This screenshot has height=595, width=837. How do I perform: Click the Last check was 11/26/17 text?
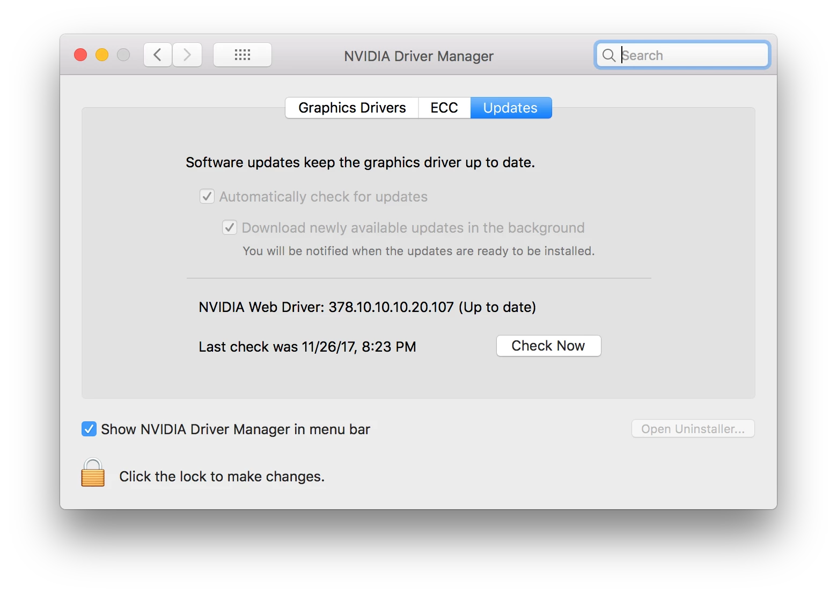pyautogui.click(x=307, y=347)
